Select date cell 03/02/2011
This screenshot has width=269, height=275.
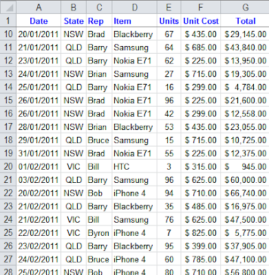tap(39, 180)
